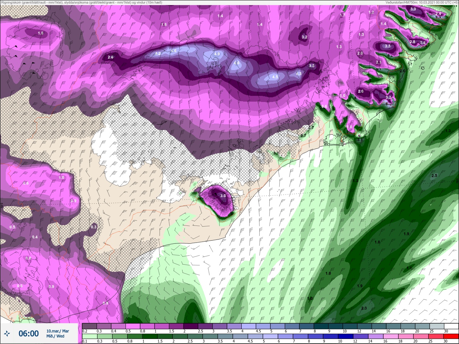Screen dimensions: 459x344
Task: Click the date text "10.mar./ Mar"
Action: pyautogui.click(x=58, y=331)
